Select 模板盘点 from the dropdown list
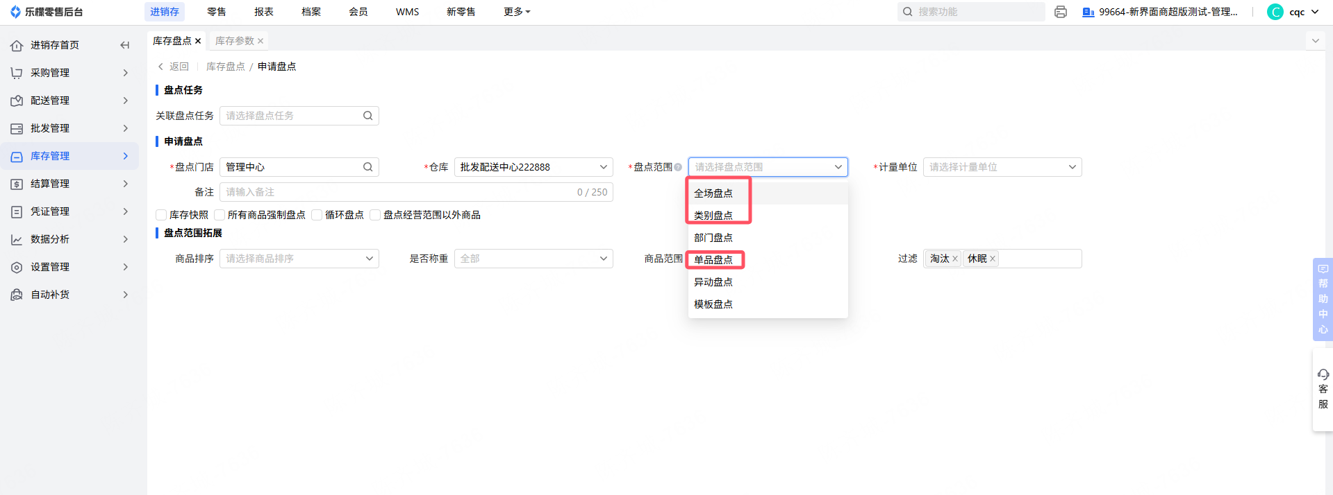Screen dimensions: 1333x495 (768, 304)
